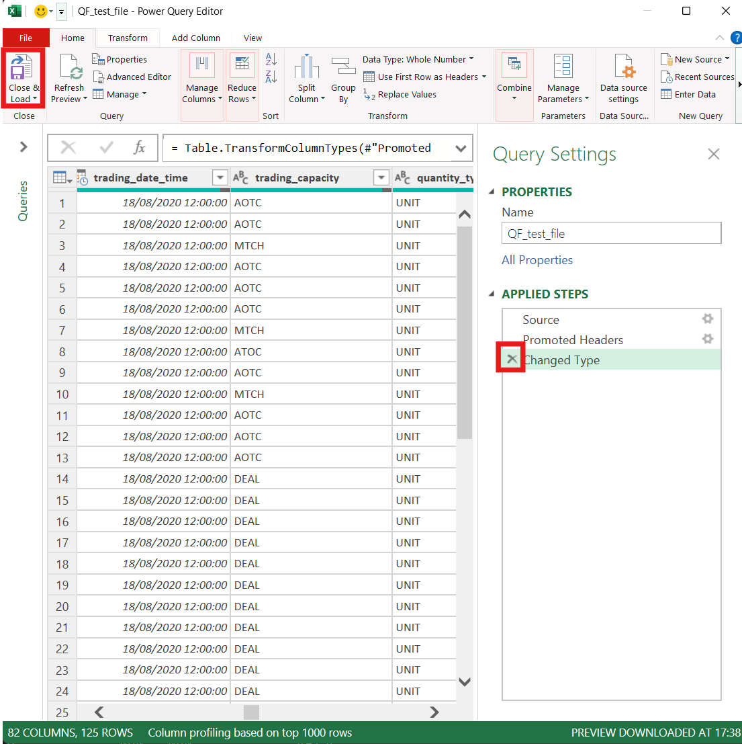This screenshot has height=744, width=742.
Task: Open trading_date_time column filter dropdown
Action: pyautogui.click(x=220, y=178)
